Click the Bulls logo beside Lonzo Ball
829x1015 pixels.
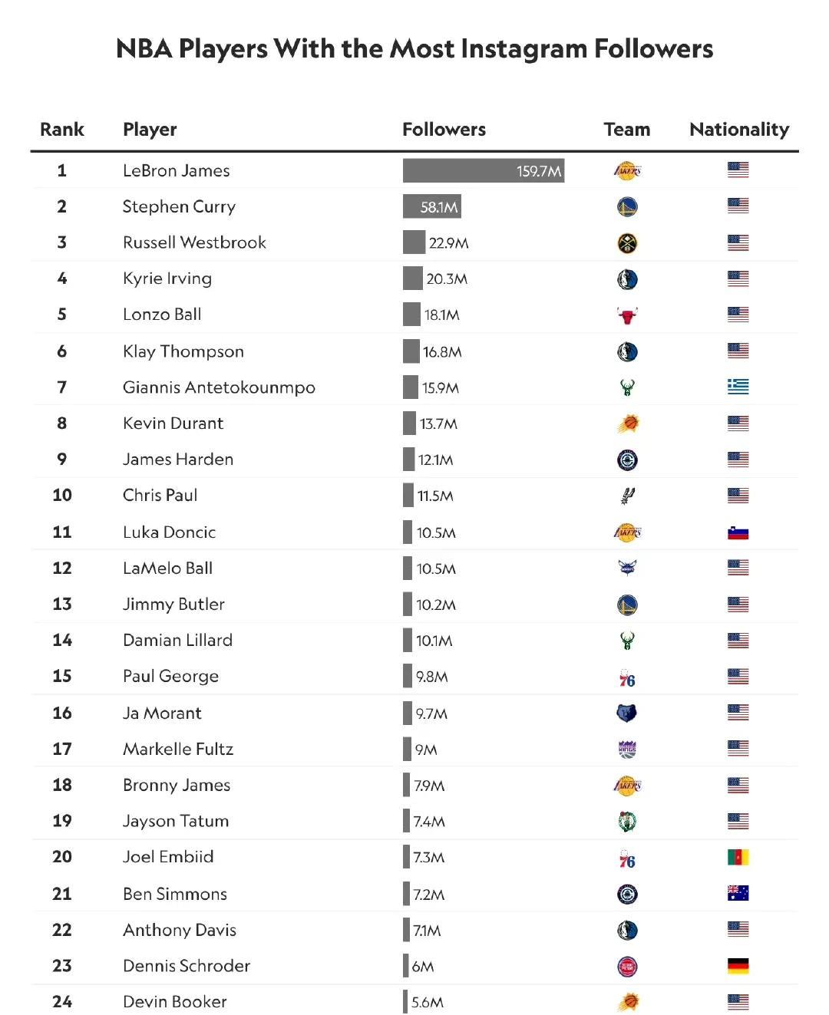pos(627,315)
